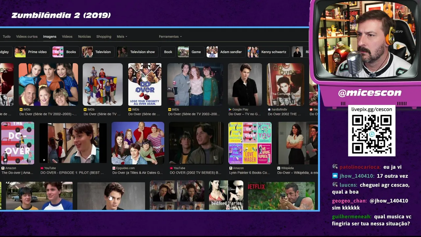Switch to the Vídeos curtos tab

27,37
